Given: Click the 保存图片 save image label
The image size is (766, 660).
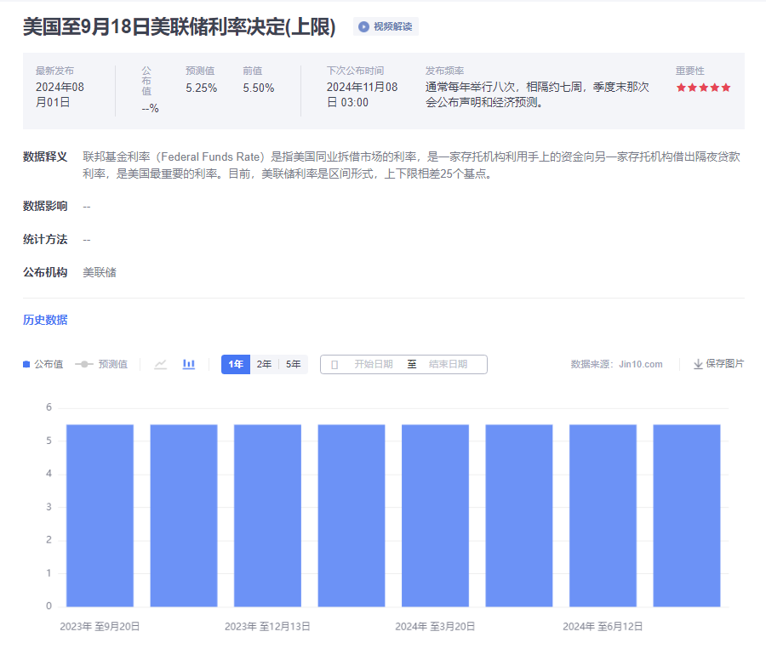Looking at the screenshot, I should [724, 364].
